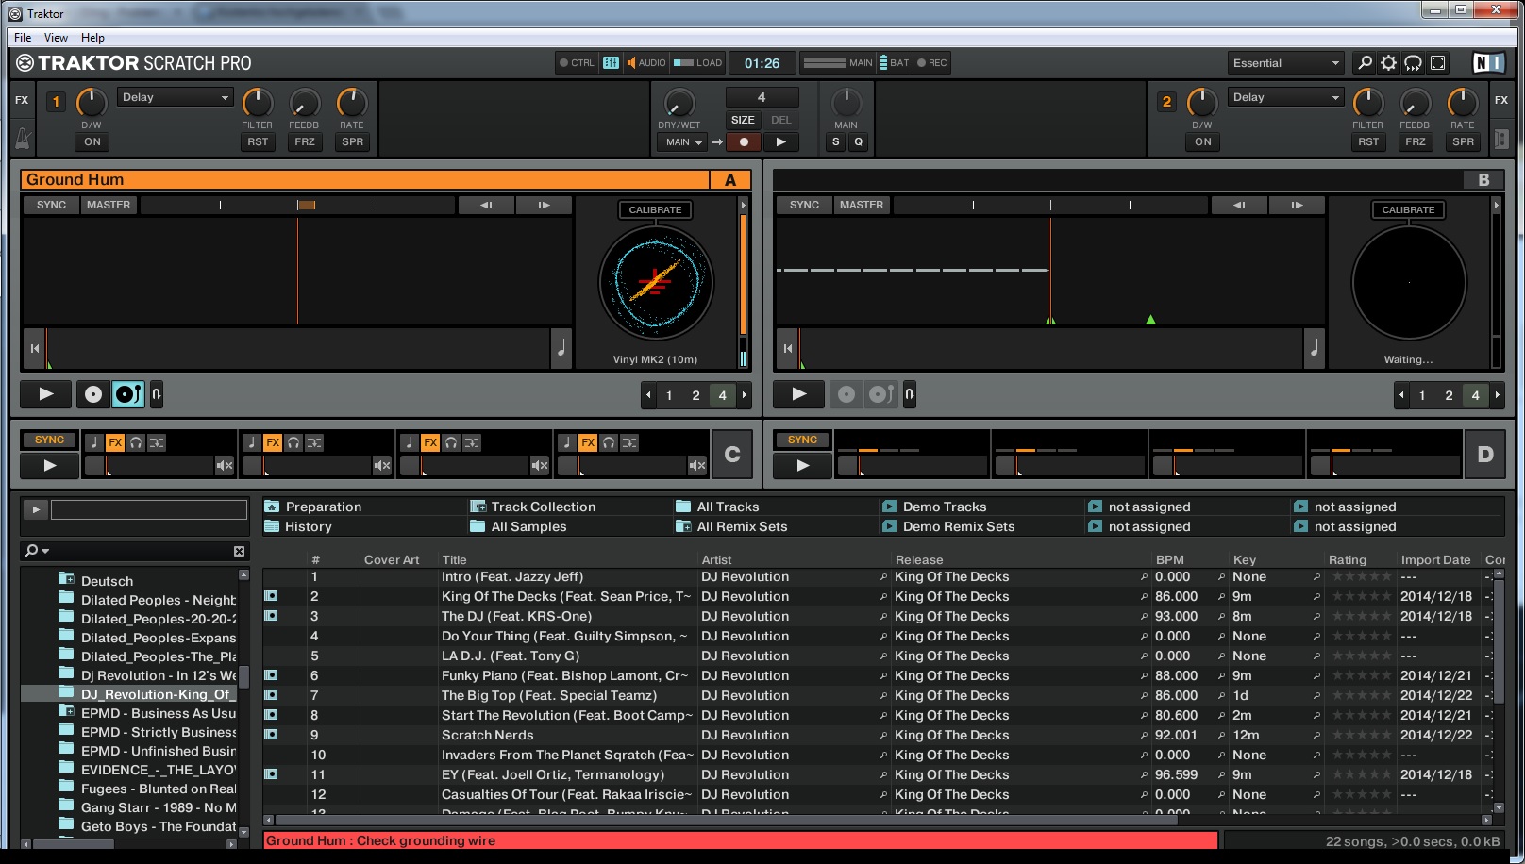
Task: Open the Help menu
Action: [92, 38]
